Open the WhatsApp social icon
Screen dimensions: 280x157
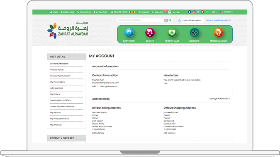[x=207, y=12]
